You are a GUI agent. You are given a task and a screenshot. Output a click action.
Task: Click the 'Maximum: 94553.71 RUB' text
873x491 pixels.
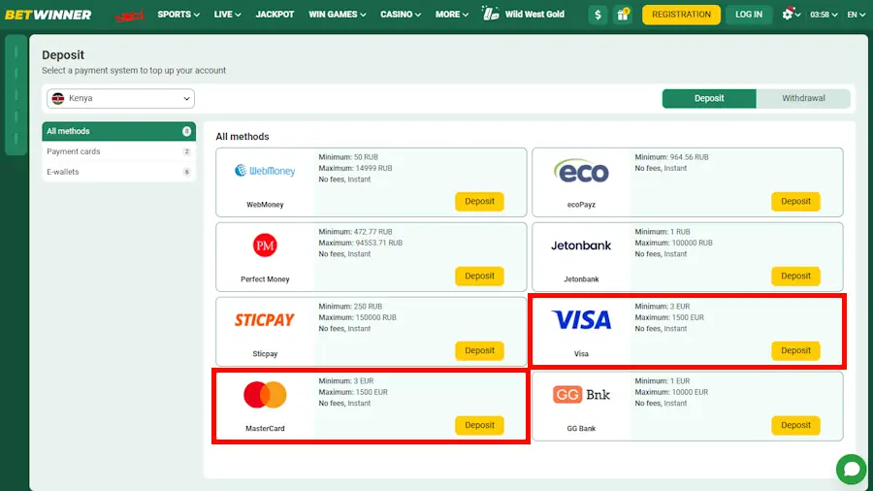[x=360, y=244]
